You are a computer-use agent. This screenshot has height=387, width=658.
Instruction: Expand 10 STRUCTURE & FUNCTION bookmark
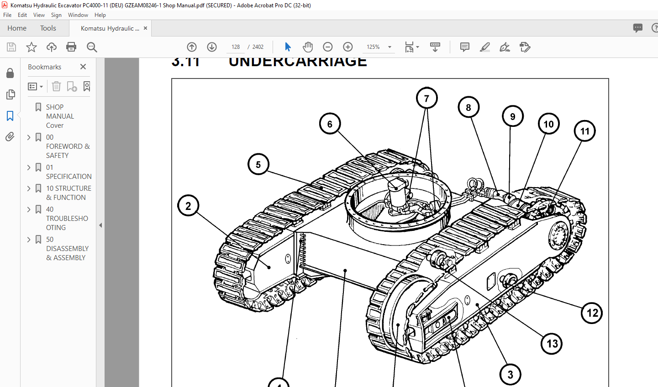pos(29,188)
